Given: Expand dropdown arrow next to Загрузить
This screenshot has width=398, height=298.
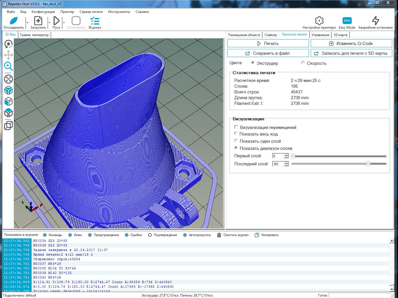Looking at the screenshot, I should tap(49, 23).
